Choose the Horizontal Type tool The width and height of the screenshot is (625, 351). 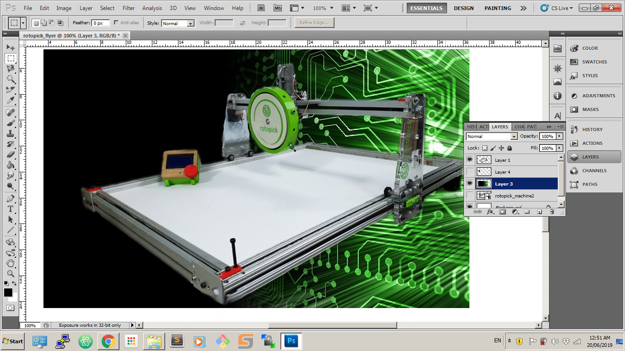(11, 209)
